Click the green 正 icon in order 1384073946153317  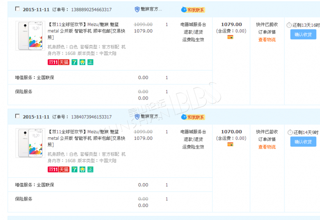[90, 170]
